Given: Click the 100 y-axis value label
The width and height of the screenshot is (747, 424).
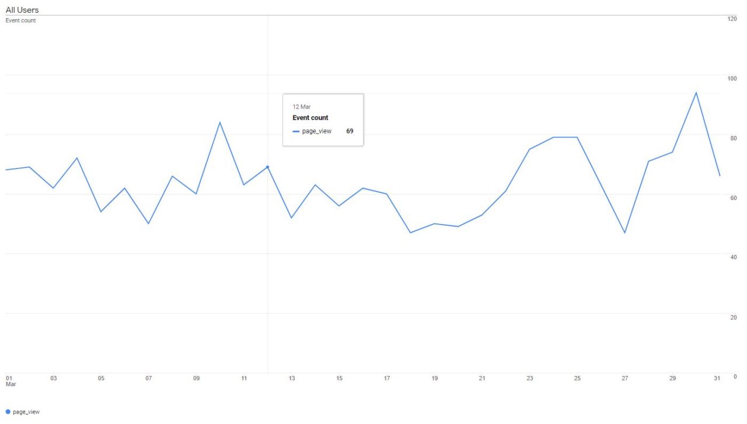Looking at the screenshot, I should click(x=732, y=78).
